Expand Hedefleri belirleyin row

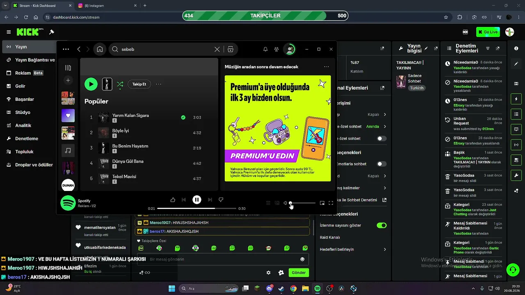354,249
